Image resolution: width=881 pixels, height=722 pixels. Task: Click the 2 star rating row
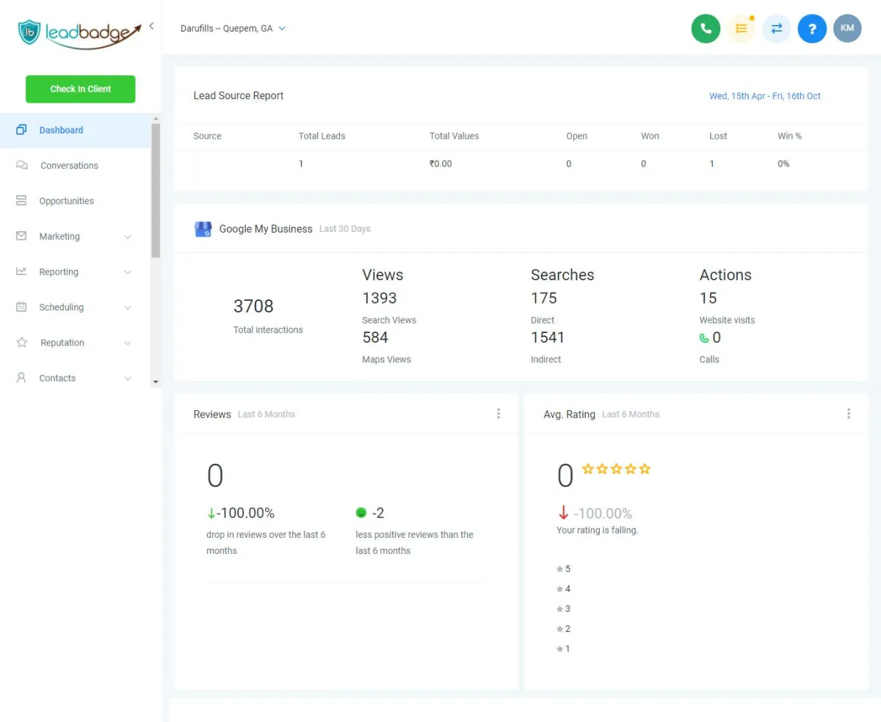[564, 629]
